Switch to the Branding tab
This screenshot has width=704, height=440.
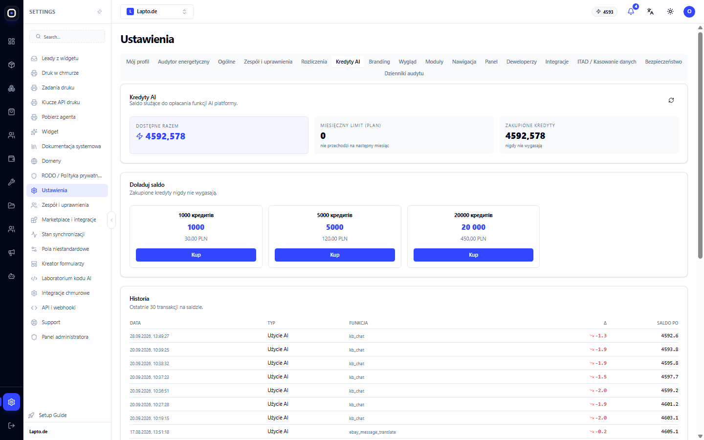(379, 62)
